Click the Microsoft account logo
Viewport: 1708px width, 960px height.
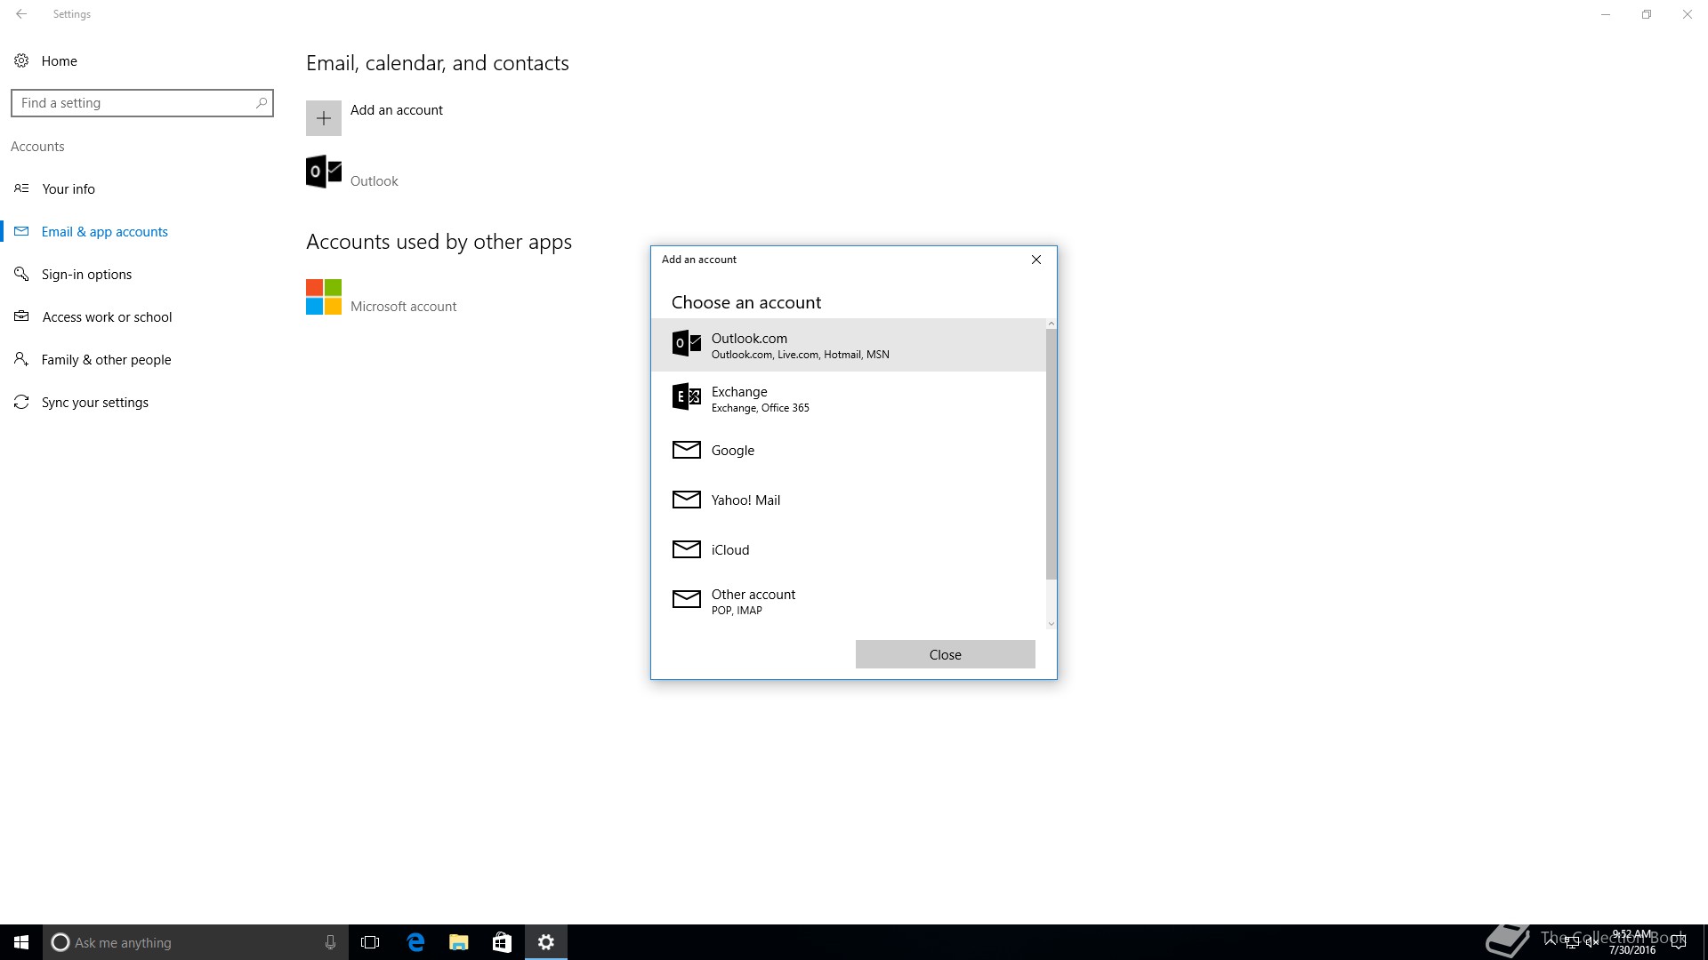click(x=324, y=297)
